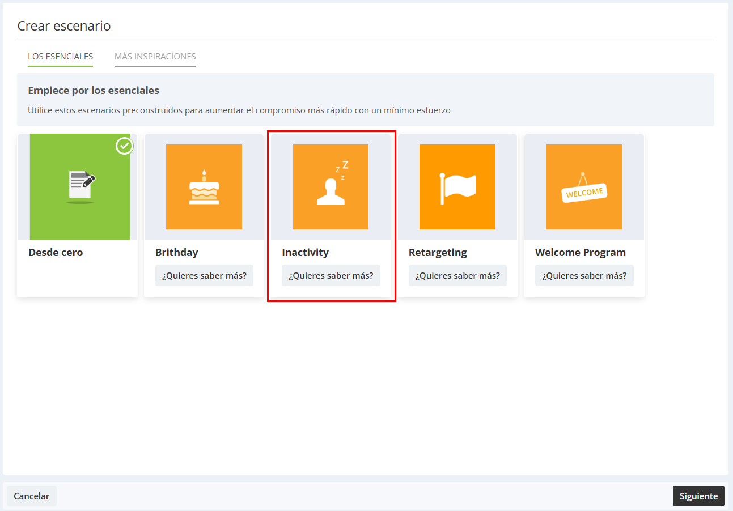This screenshot has height=511, width=733.
Task: Click the Brithday scenario title
Action: (177, 253)
